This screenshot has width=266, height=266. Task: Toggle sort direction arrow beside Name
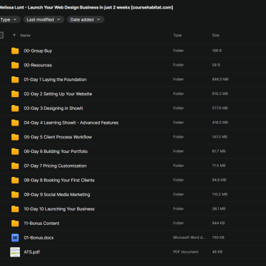click(15, 35)
